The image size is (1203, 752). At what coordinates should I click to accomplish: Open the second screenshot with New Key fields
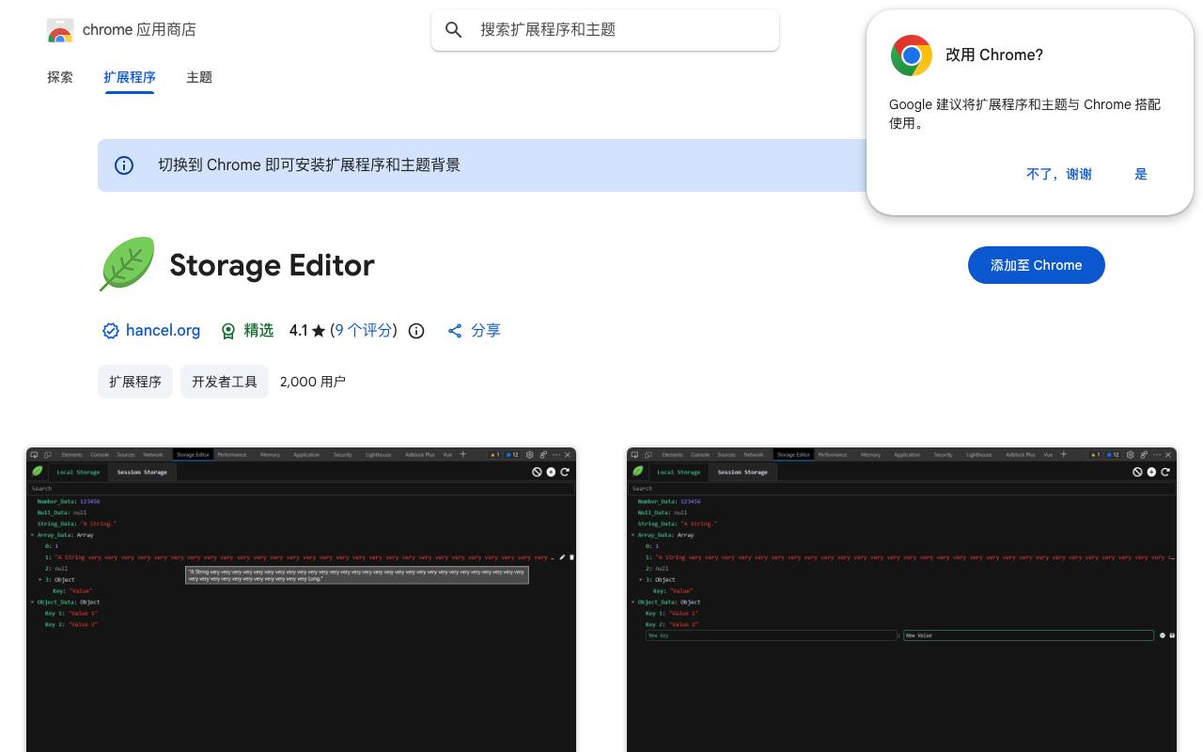coord(901,600)
